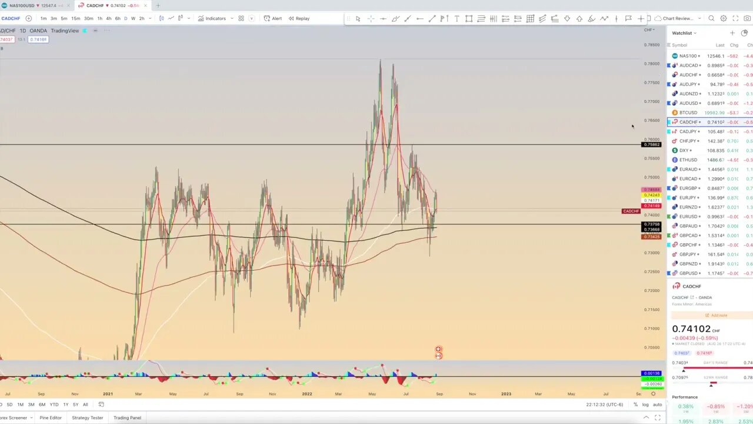Switch to daily D timeframe
The width and height of the screenshot is (753, 424).
pyautogui.click(x=125, y=18)
